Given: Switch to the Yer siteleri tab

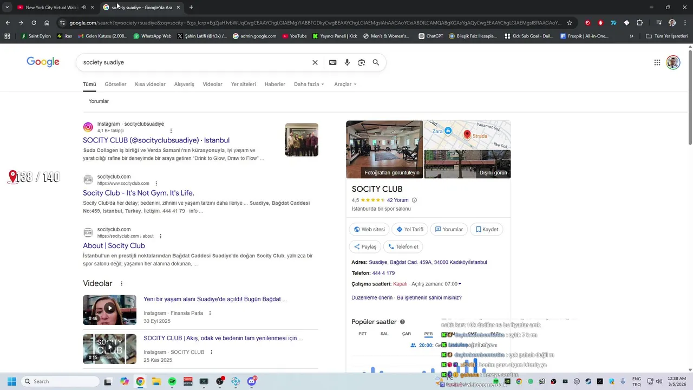Looking at the screenshot, I should point(244,84).
